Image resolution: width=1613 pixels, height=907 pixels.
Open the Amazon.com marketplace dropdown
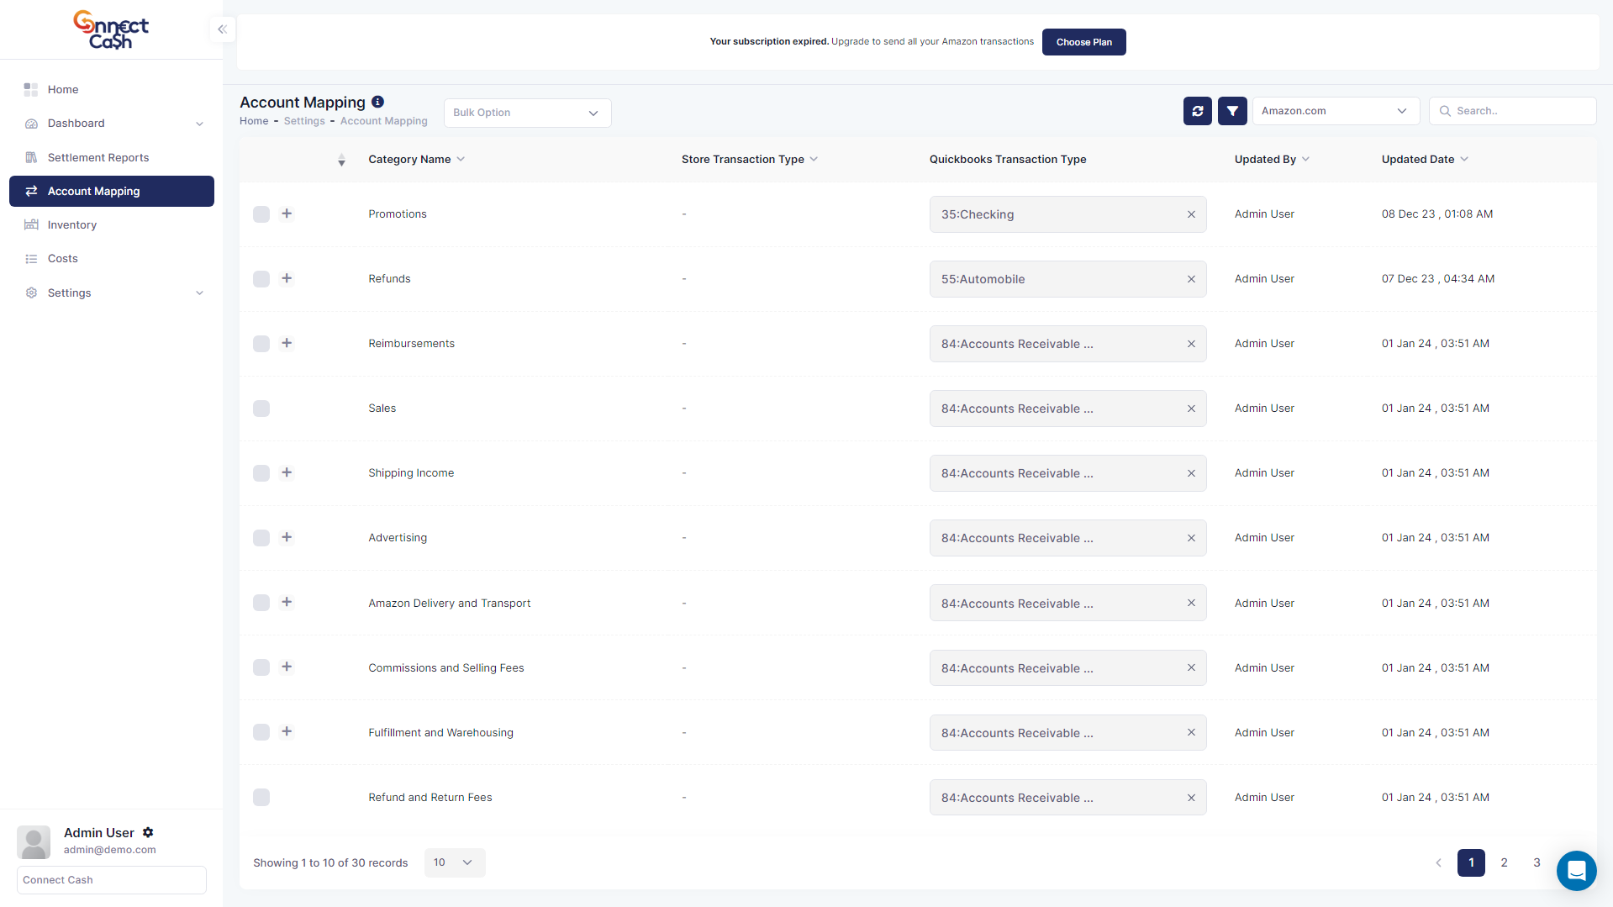pyautogui.click(x=1335, y=111)
